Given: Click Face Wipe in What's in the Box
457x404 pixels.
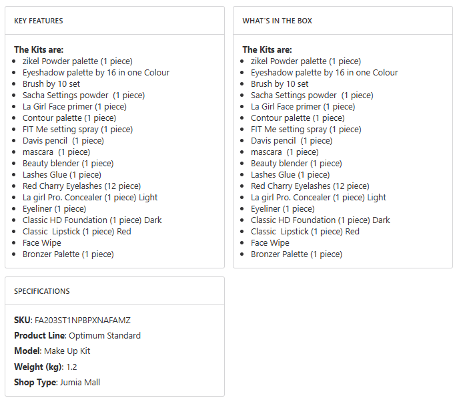Looking at the screenshot, I should tap(270, 243).
